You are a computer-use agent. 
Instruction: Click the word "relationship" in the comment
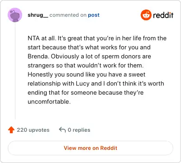pyautogui.click(x=44, y=84)
